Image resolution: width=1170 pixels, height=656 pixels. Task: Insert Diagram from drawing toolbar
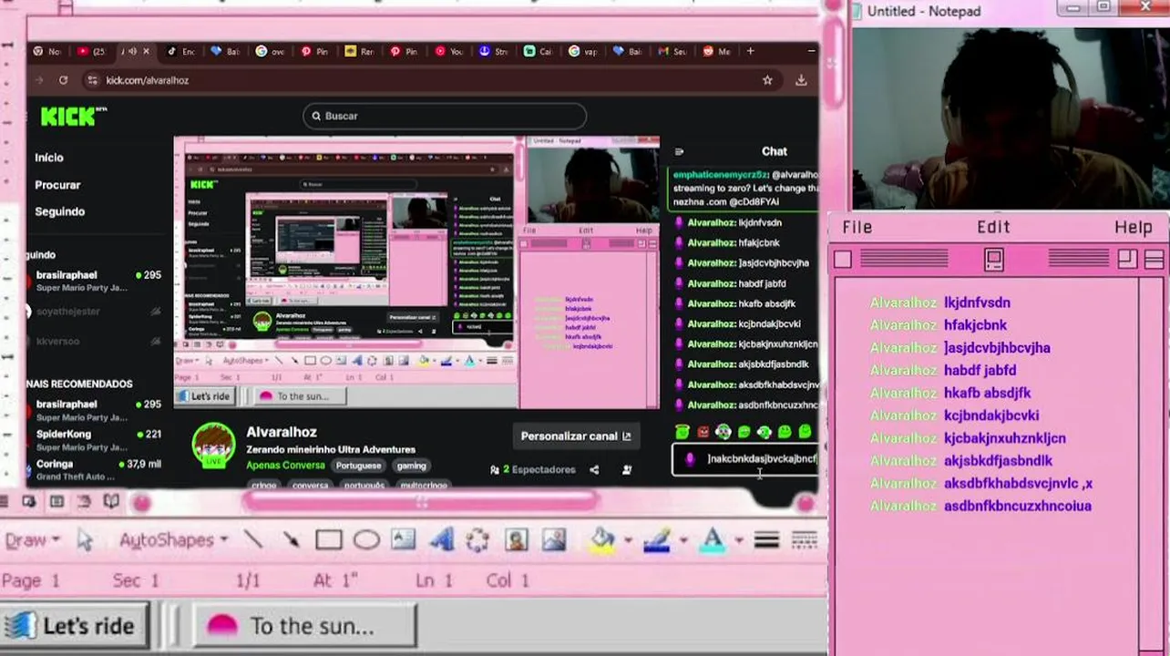[x=477, y=540]
